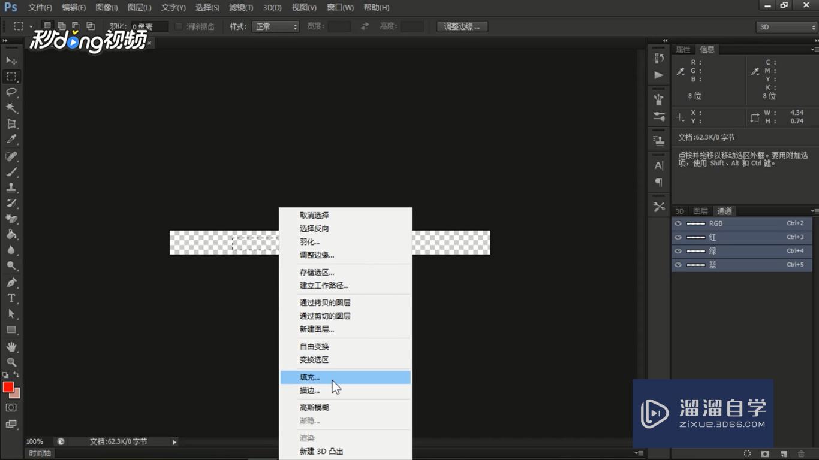819x460 pixels.
Task: Set the foreground color red swatch
Action: tap(8, 388)
